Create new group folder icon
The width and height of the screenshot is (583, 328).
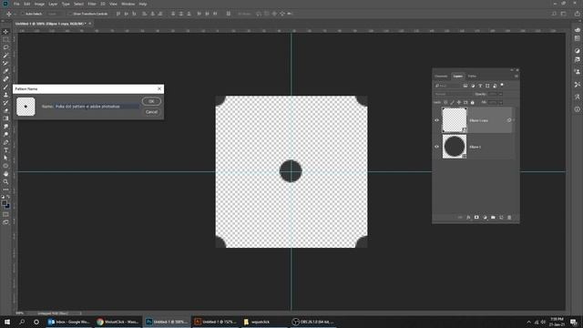click(x=493, y=217)
